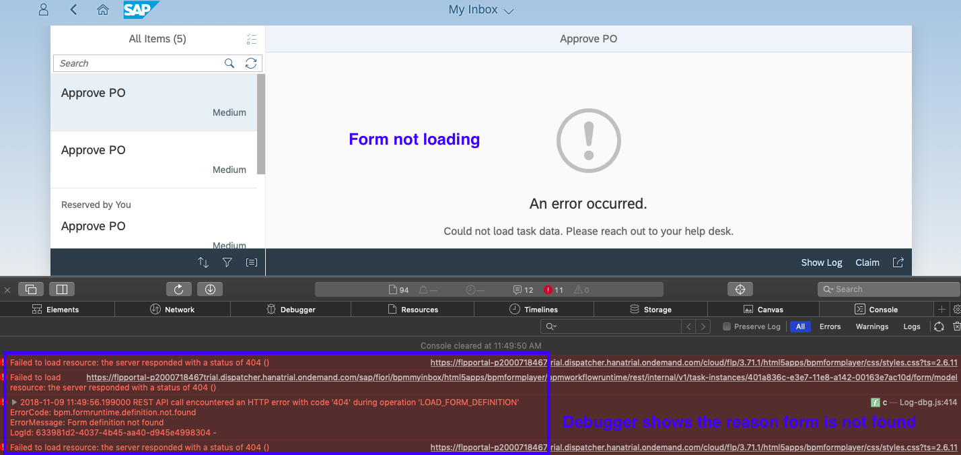Filter console to Errors only
961x455 pixels.
point(830,326)
